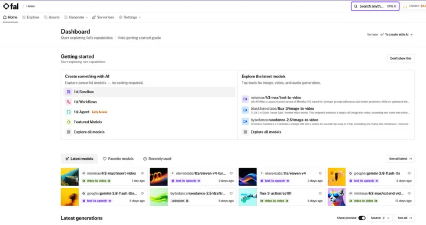Select the Favorite models tab
426x225 pixels.
(x=118, y=159)
